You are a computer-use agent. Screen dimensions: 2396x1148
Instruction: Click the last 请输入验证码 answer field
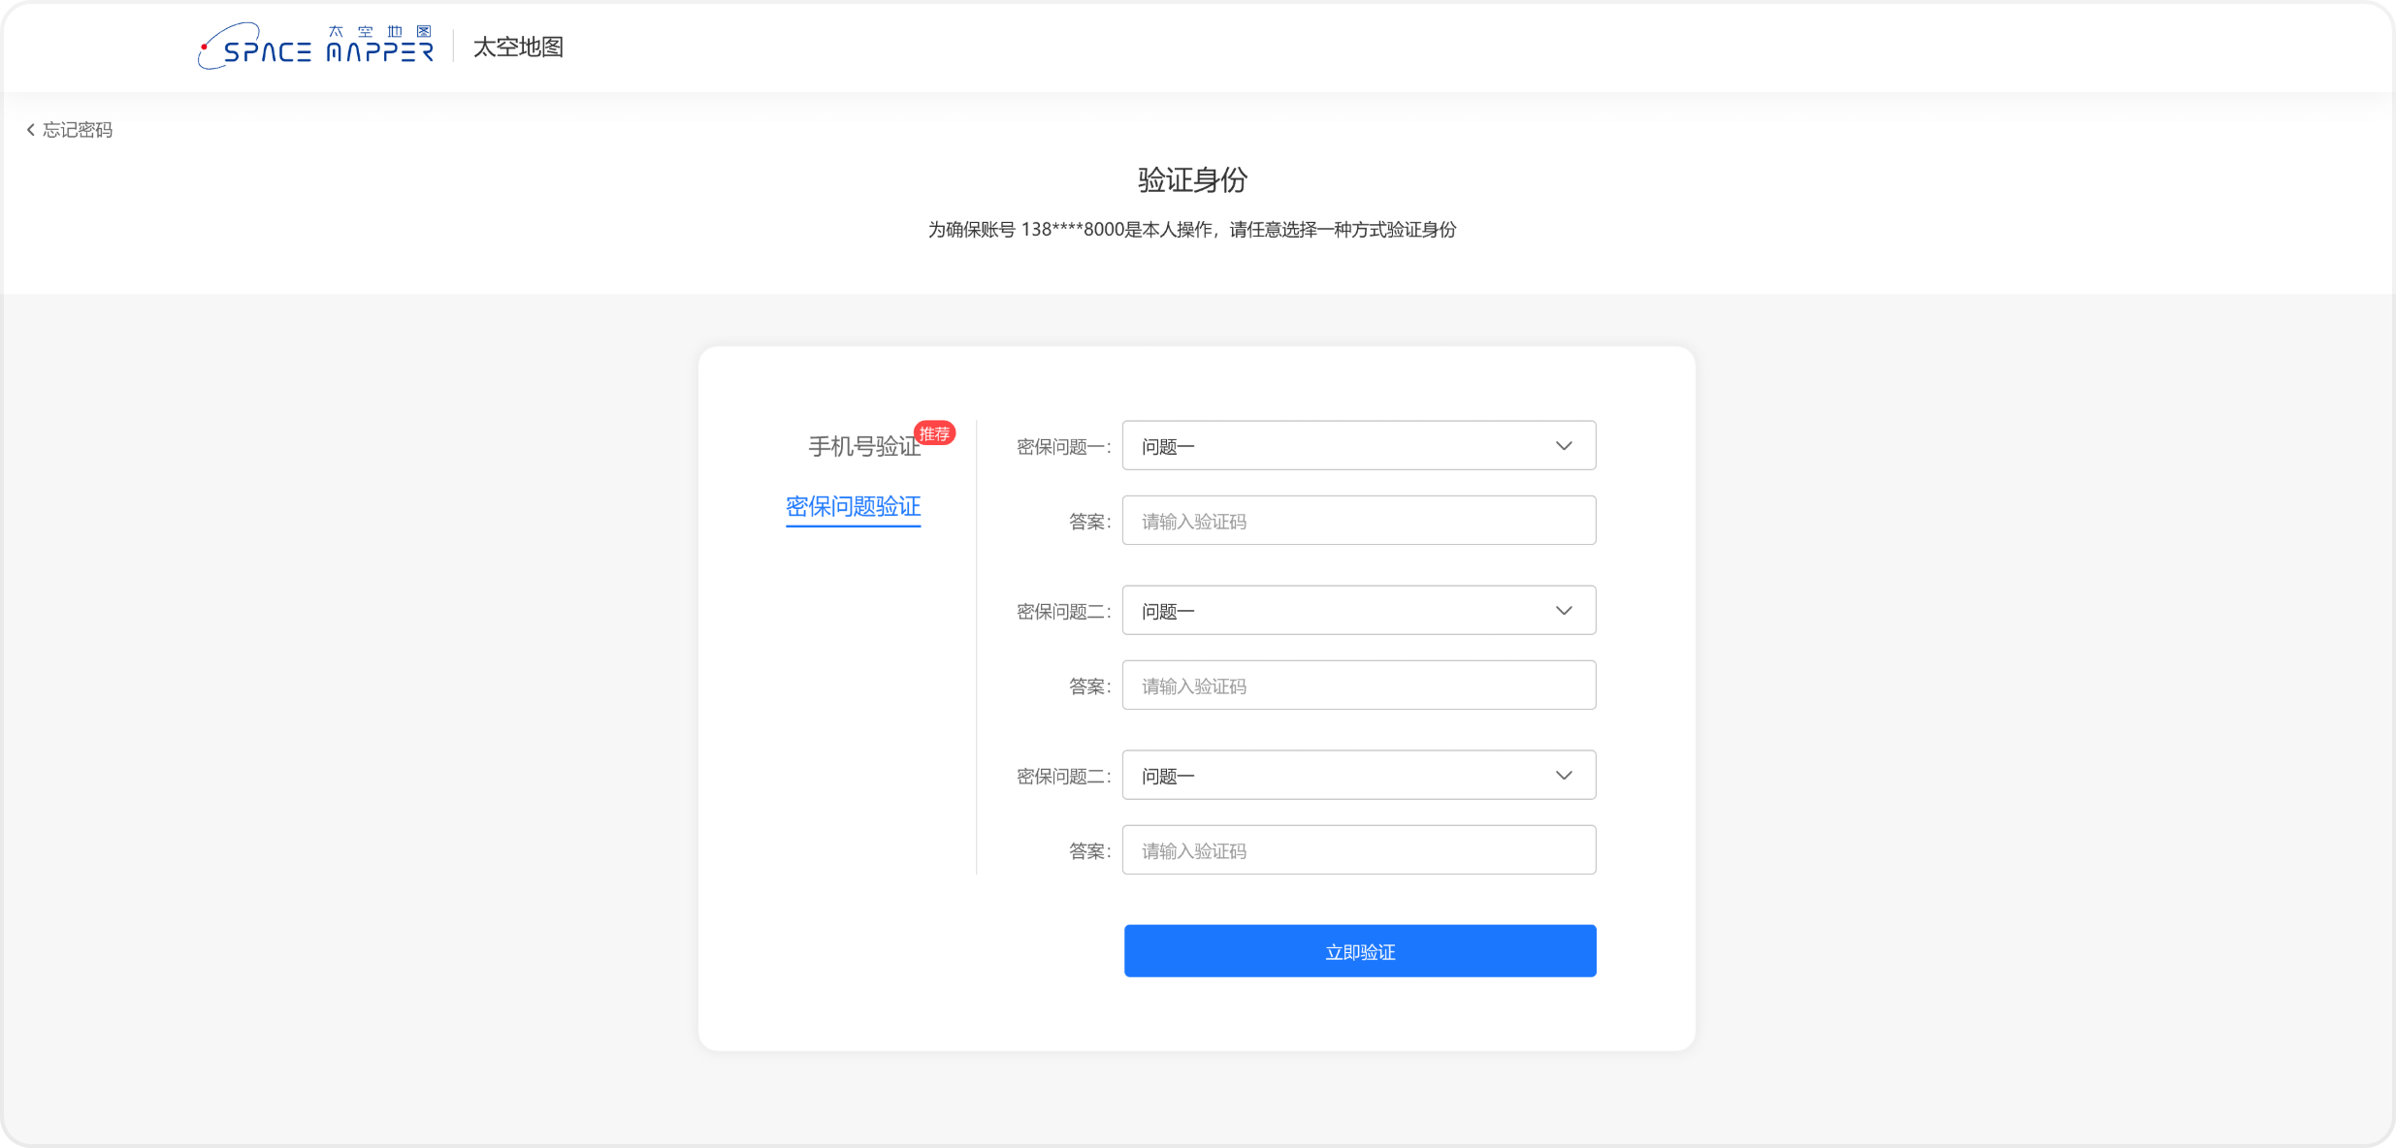1357,849
